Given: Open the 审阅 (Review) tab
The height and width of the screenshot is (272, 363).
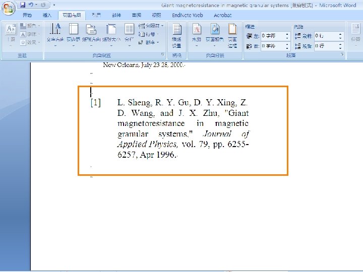Looking at the screenshot, I should (136, 15).
